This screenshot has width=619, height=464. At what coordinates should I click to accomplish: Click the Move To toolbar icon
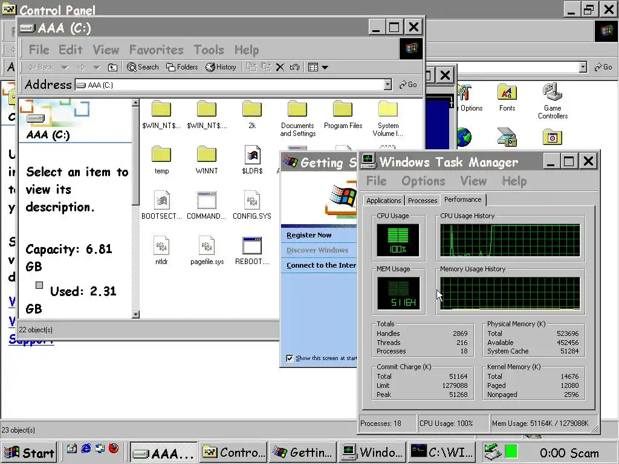[x=251, y=68]
